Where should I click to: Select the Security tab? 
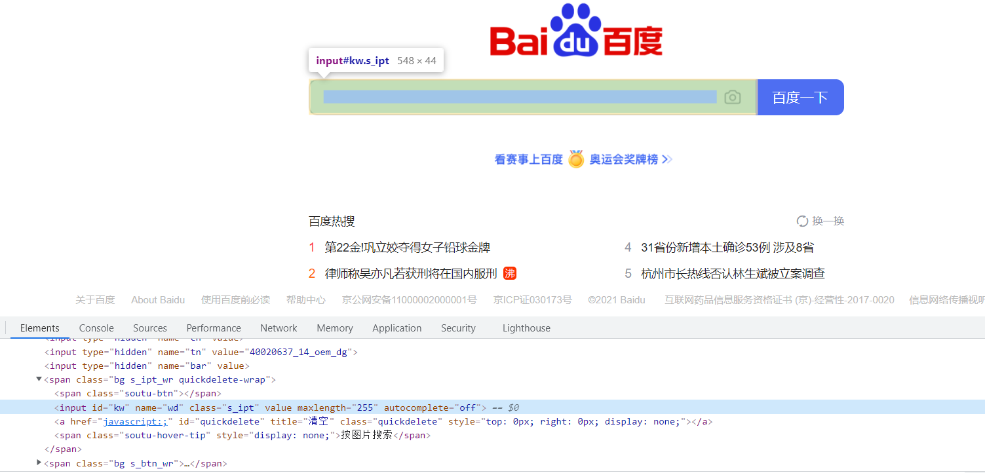coord(458,328)
